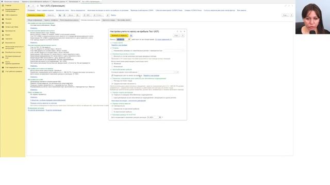This screenshot has height=185, width=330.
Task: Toggle Раздельный учет по налогу на прибыль
Action: pyautogui.click(x=112, y=76)
